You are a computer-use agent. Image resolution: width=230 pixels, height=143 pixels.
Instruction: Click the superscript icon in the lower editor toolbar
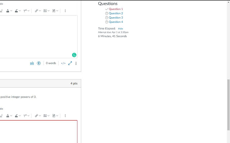[25, 115]
